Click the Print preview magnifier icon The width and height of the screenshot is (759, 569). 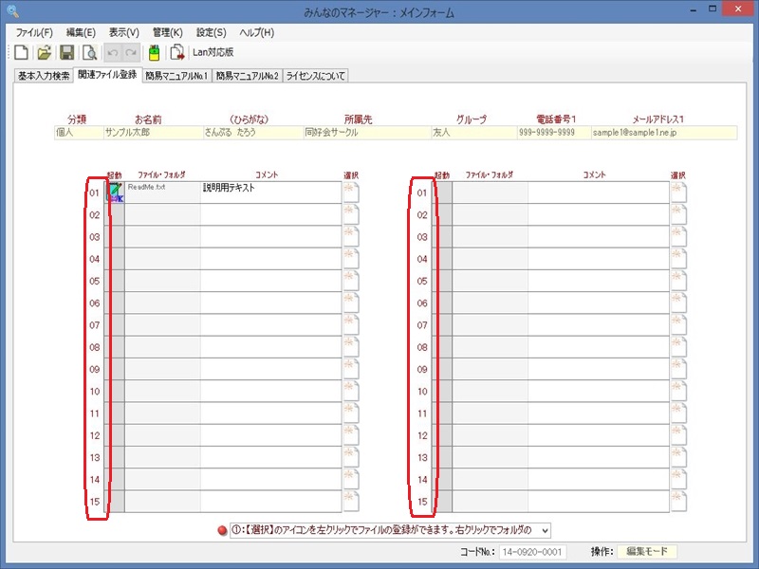point(88,53)
